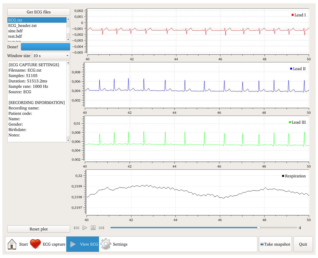Select sine.bdf from the file list
318x258 pixels.
click(15, 31)
